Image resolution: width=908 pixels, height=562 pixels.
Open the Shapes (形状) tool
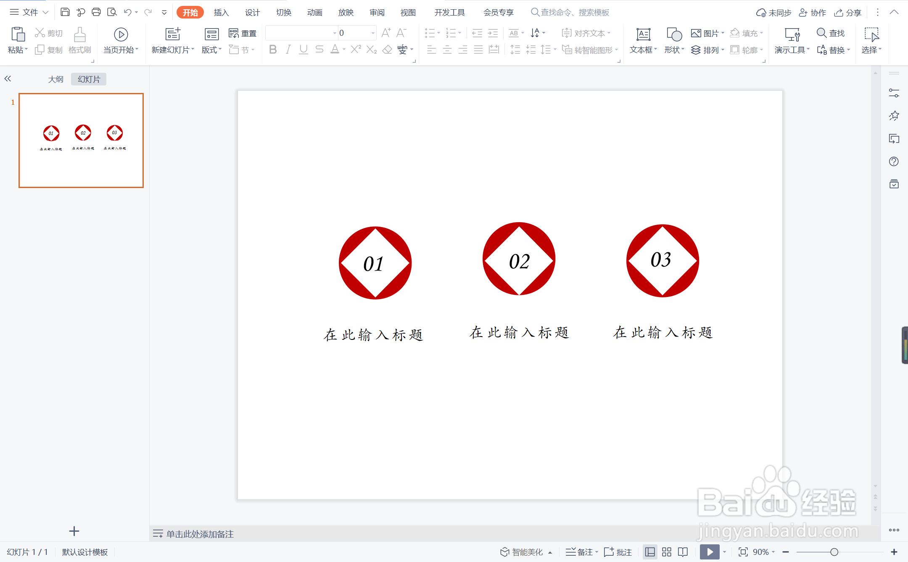click(x=674, y=34)
